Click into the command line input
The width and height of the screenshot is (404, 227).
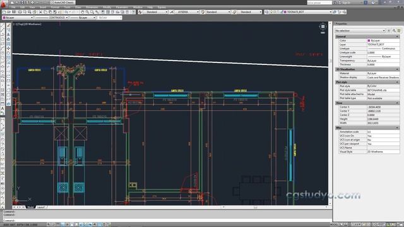167,220
